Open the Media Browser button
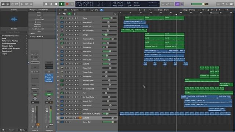This screenshot has width=235, height=132. tap(232, 4)
